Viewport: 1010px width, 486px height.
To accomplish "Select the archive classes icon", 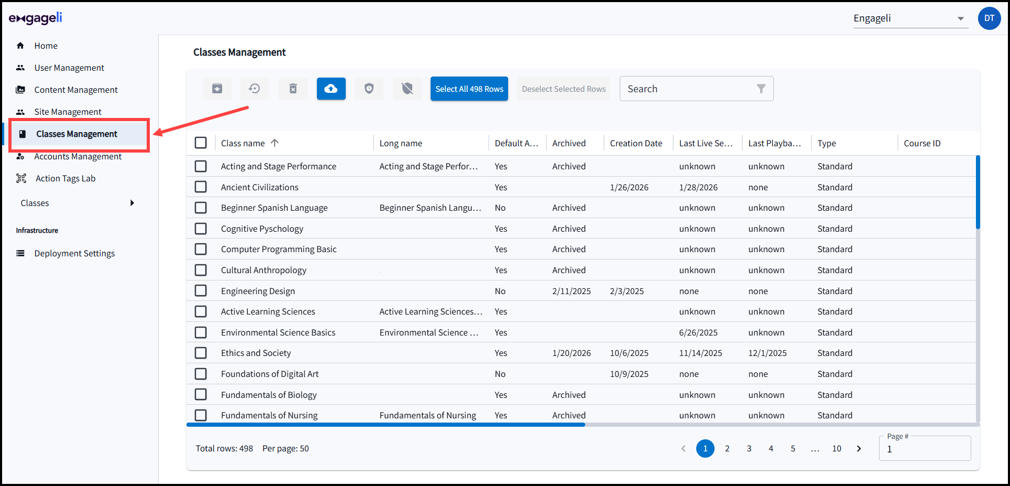I will click(217, 88).
